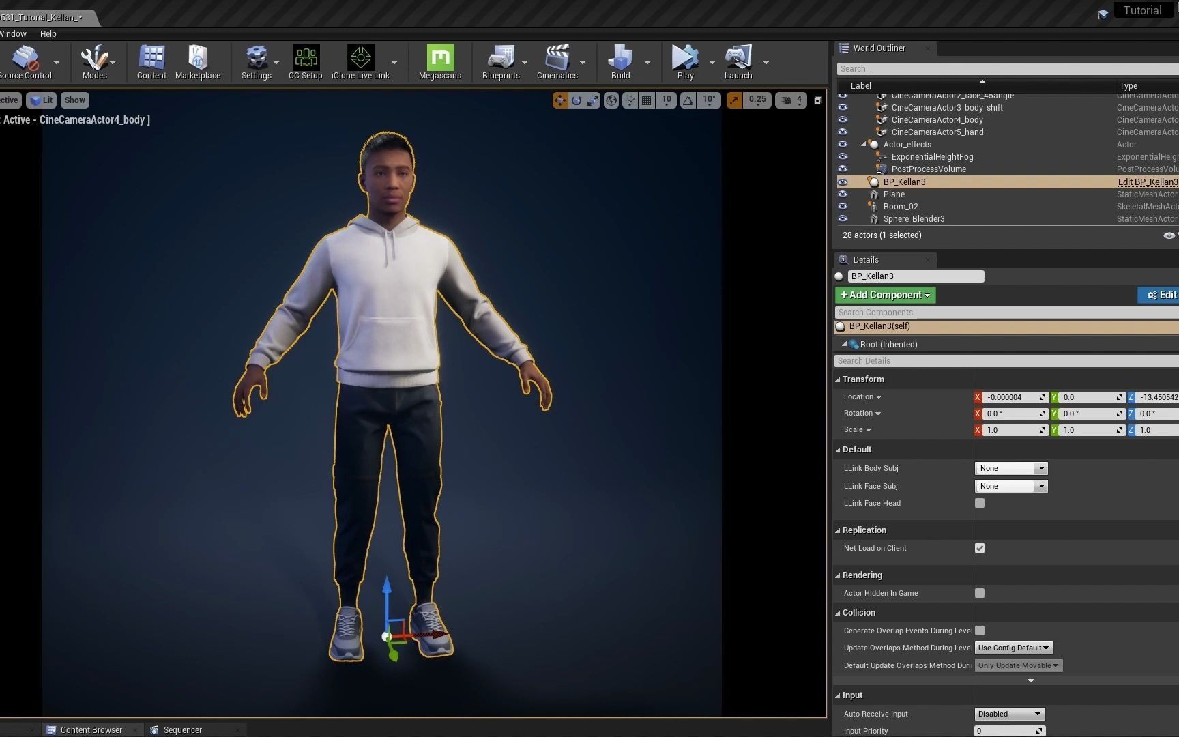Open the Window menu
The height and width of the screenshot is (737, 1179).
(x=13, y=33)
